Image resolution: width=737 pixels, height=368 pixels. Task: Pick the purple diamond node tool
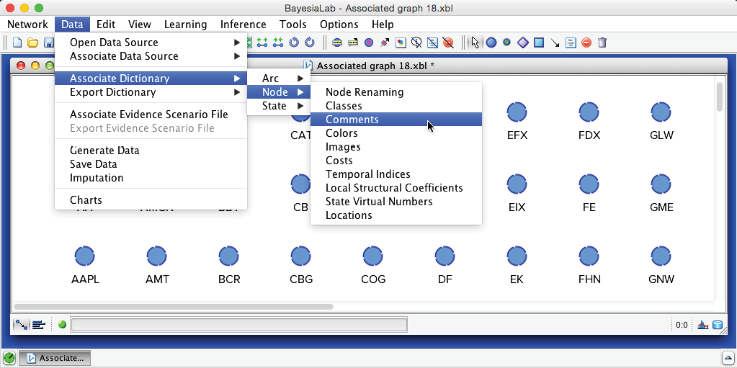point(523,42)
